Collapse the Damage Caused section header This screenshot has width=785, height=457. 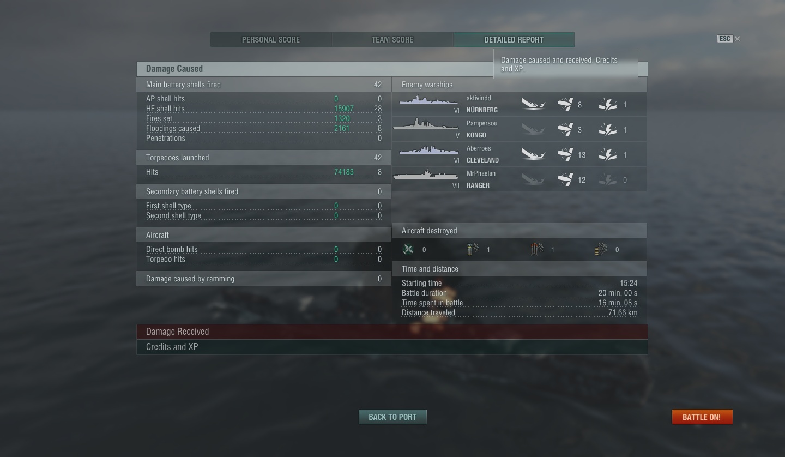coord(392,69)
